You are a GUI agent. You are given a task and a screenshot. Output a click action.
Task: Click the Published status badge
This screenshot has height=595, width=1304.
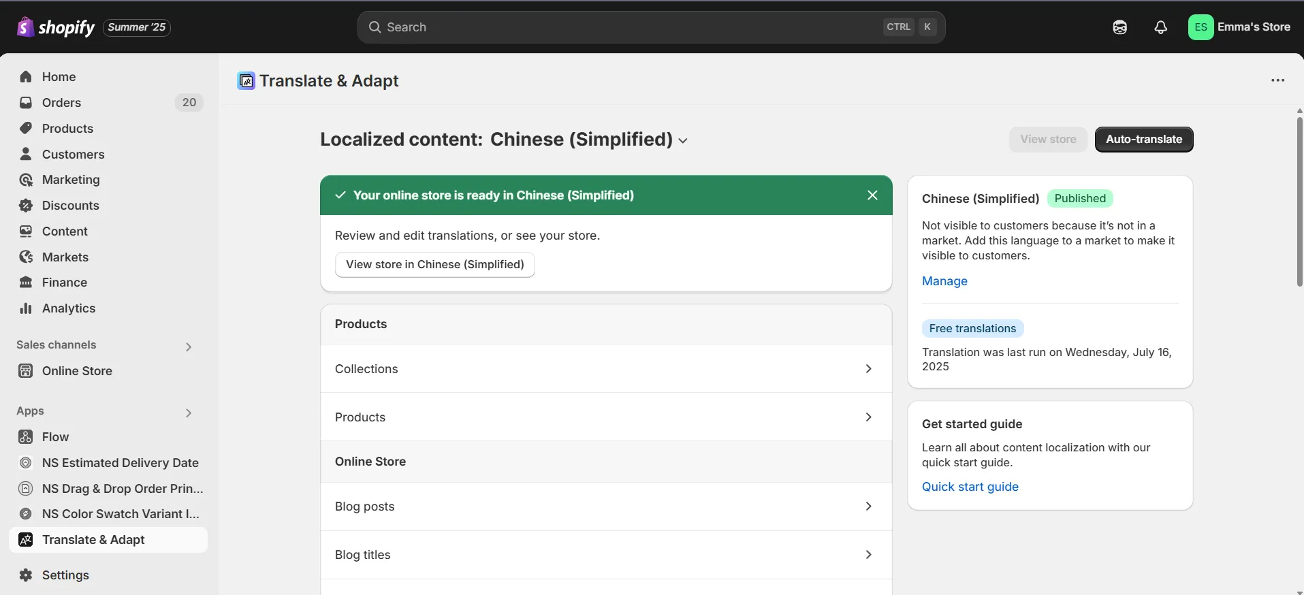click(1080, 199)
